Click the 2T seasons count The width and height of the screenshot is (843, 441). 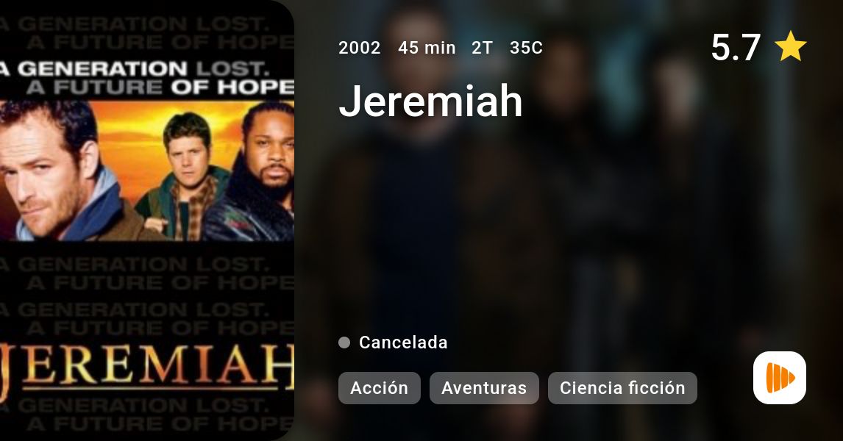pyautogui.click(x=483, y=48)
